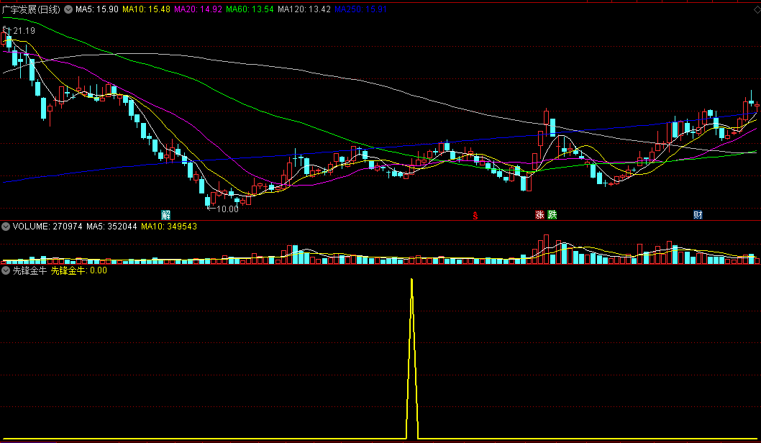
Task: Open the 先锋金牛 indicator dropdown arrow
Action: click(6, 270)
